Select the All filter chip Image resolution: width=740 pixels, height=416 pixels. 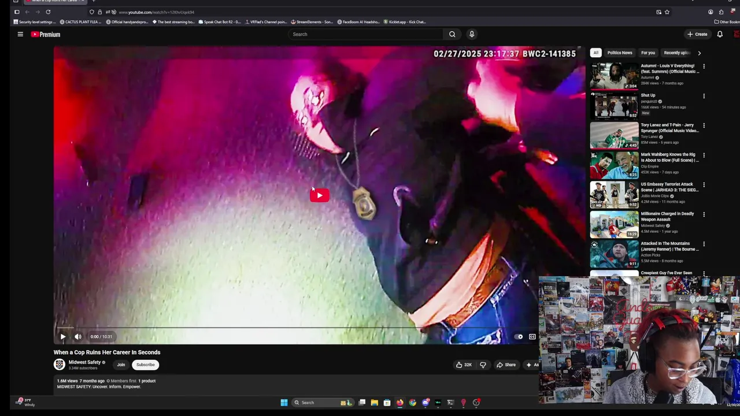(x=595, y=53)
